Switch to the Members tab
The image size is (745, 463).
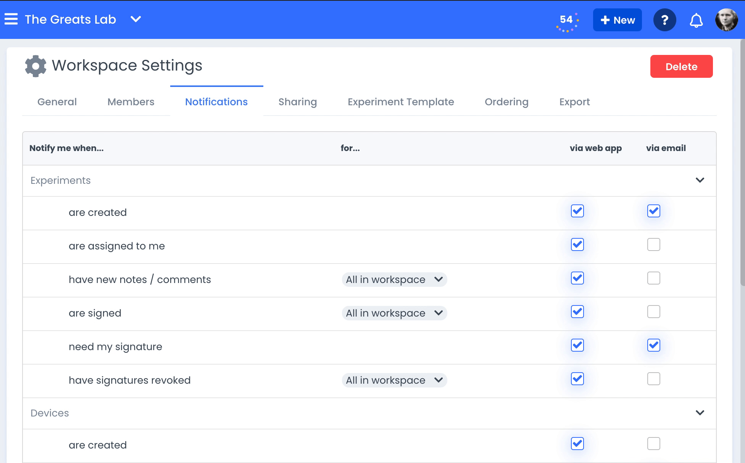pyautogui.click(x=131, y=102)
